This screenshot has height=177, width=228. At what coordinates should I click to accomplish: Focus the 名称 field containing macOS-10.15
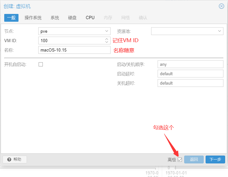(x=75, y=50)
